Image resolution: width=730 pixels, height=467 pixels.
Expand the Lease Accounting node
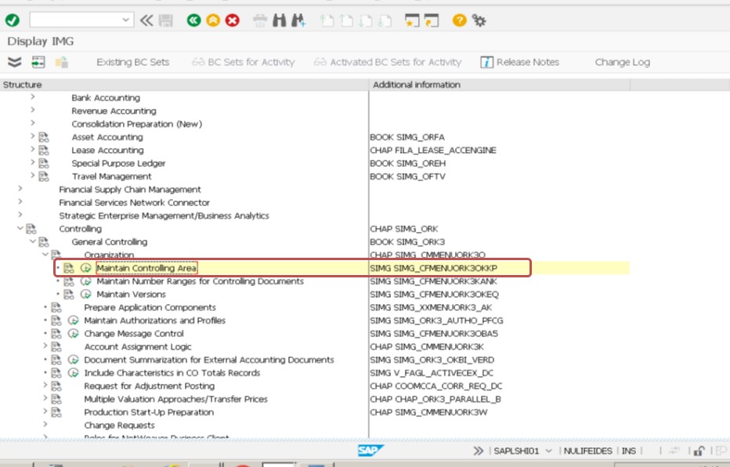pyautogui.click(x=33, y=149)
